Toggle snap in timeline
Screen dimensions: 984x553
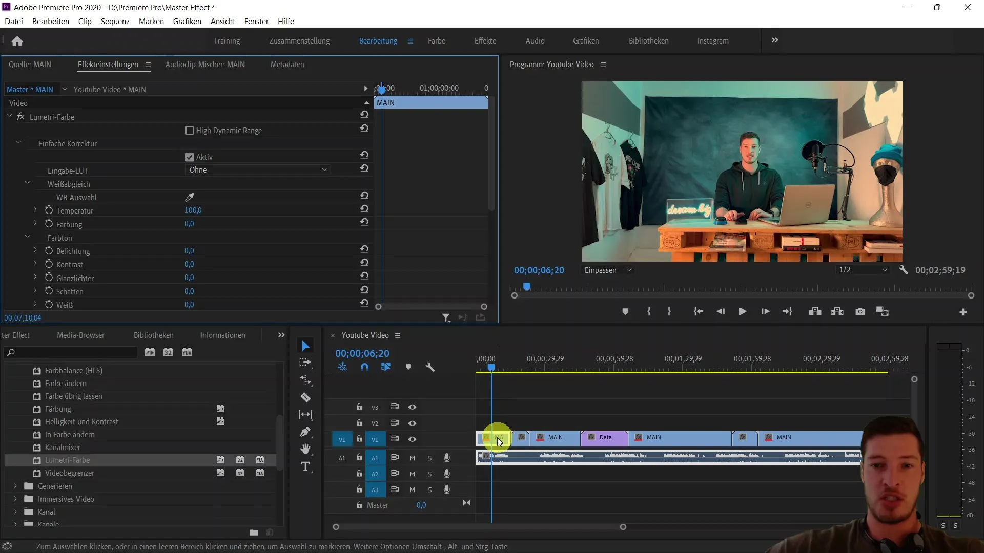pos(364,367)
